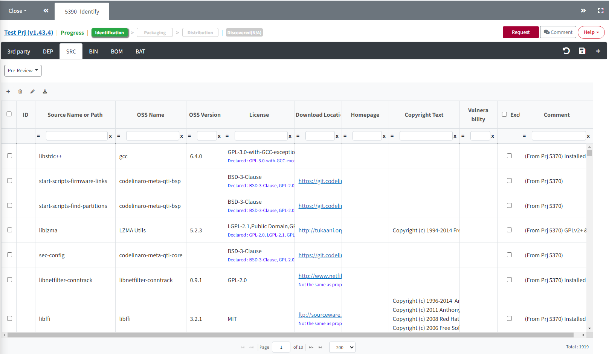Open libffi sourceware ftp link
The height and width of the screenshot is (354, 609).
click(x=320, y=314)
